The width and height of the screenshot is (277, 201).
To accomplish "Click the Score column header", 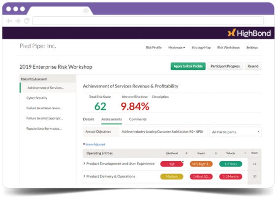I will tap(254, 153).
